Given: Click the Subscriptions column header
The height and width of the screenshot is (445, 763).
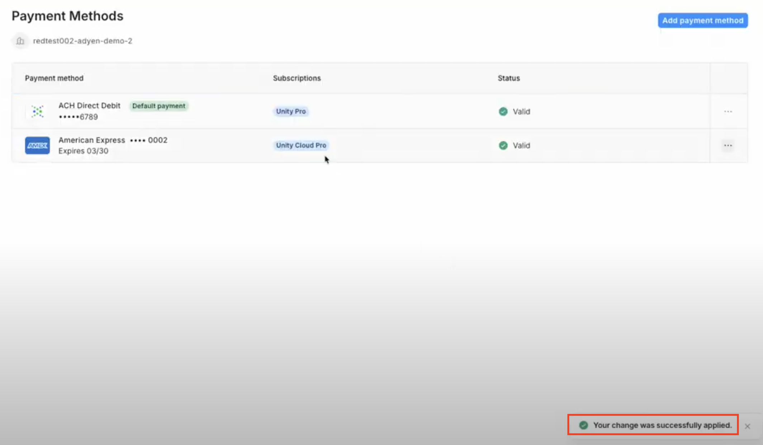Looking at the screenshot, I should pos(297,78).
